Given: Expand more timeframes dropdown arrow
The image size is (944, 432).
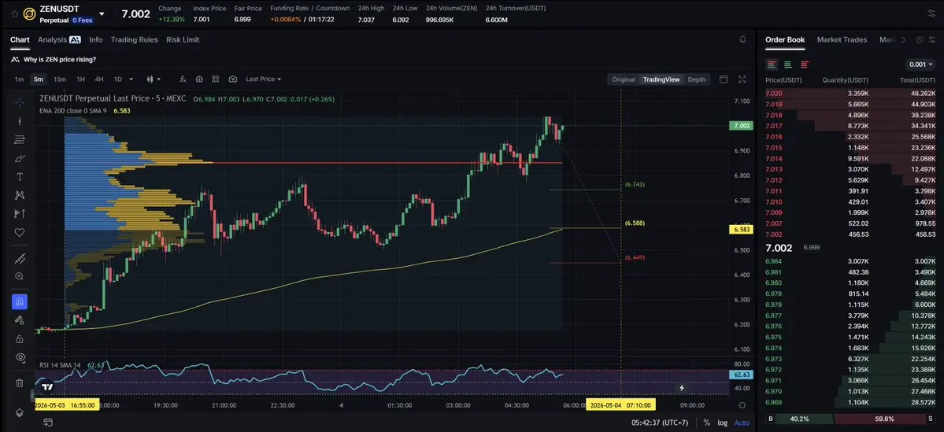Looking at the screenshot, I should point(132,79).
